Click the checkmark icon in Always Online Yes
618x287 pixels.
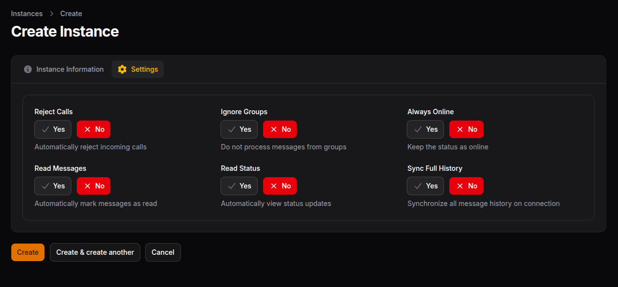[418, 129]
